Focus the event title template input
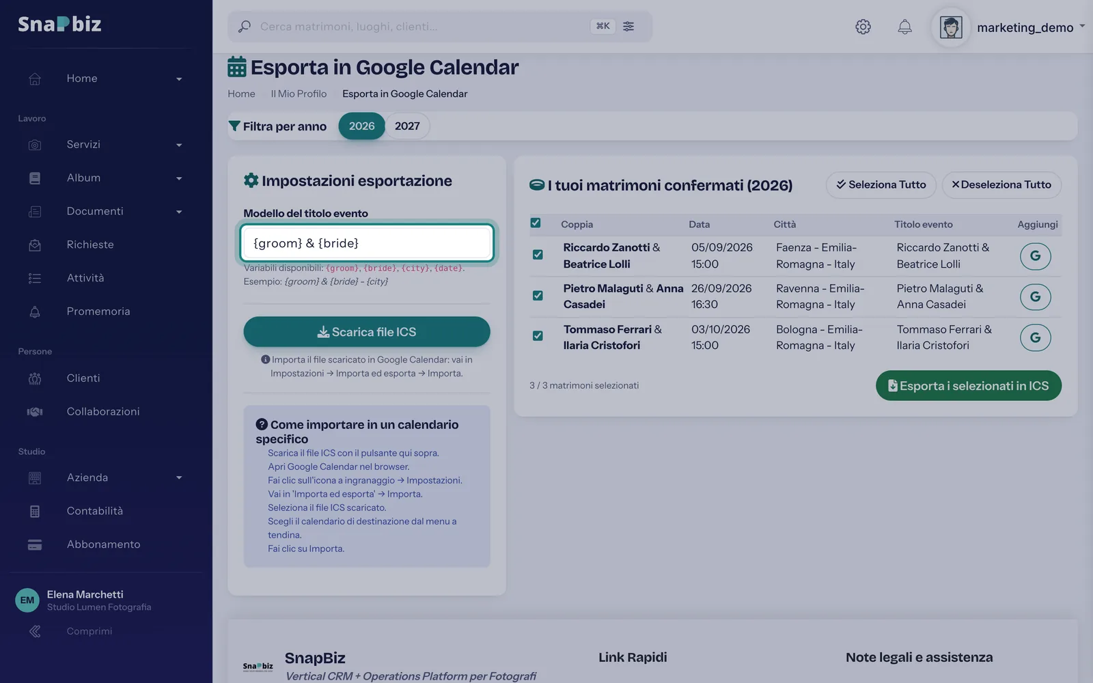The height and width of the screenshot is (683, 1093). point(367,243)
